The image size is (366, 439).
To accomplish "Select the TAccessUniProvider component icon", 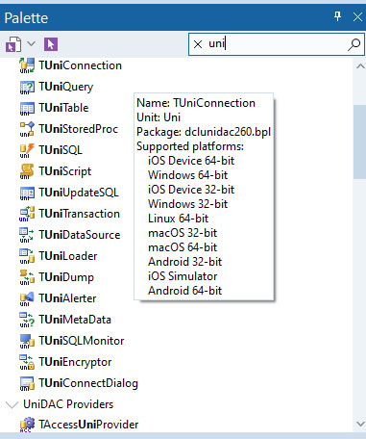I will click(27, 425).
